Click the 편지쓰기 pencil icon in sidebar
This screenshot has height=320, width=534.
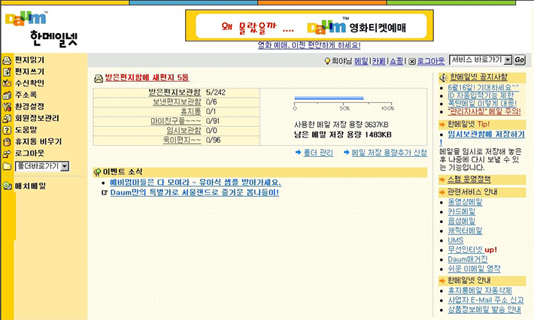coord(7,72)
